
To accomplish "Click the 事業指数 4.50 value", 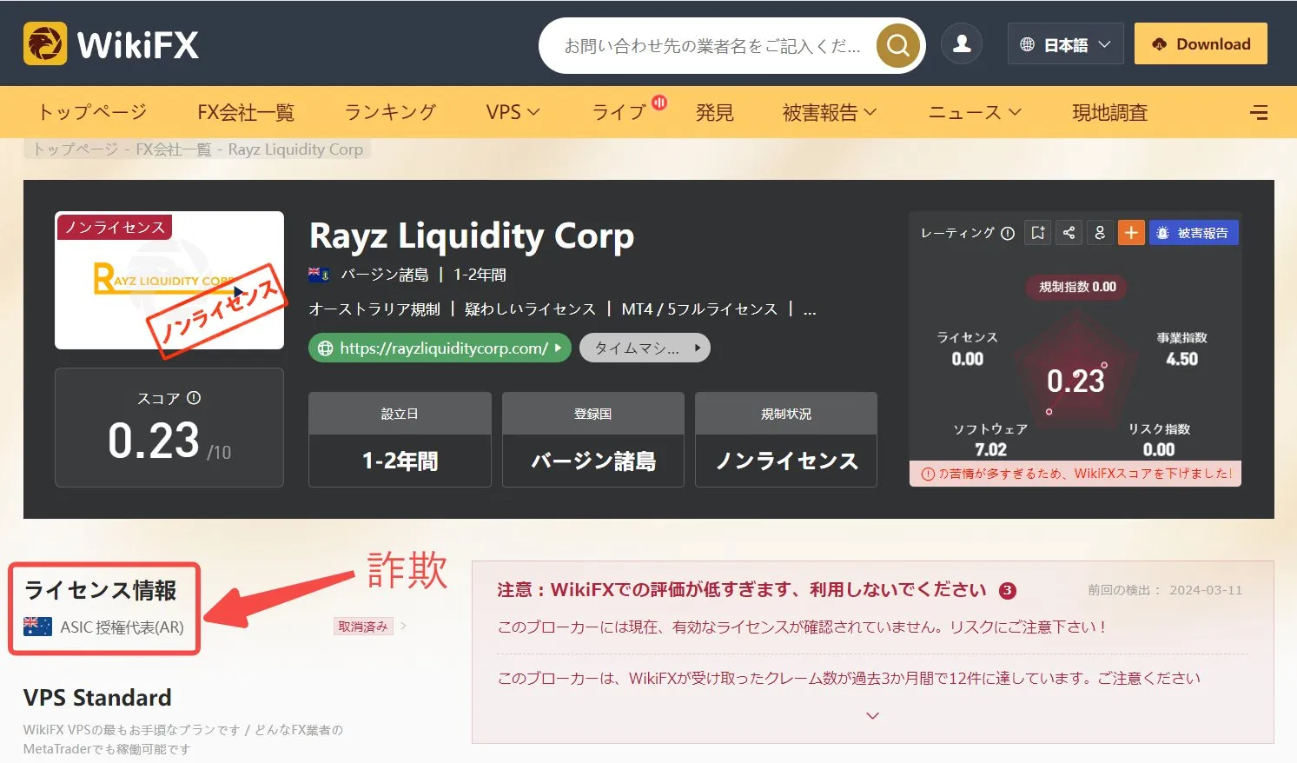I will pyautogui.click(x=1181, y=359).
